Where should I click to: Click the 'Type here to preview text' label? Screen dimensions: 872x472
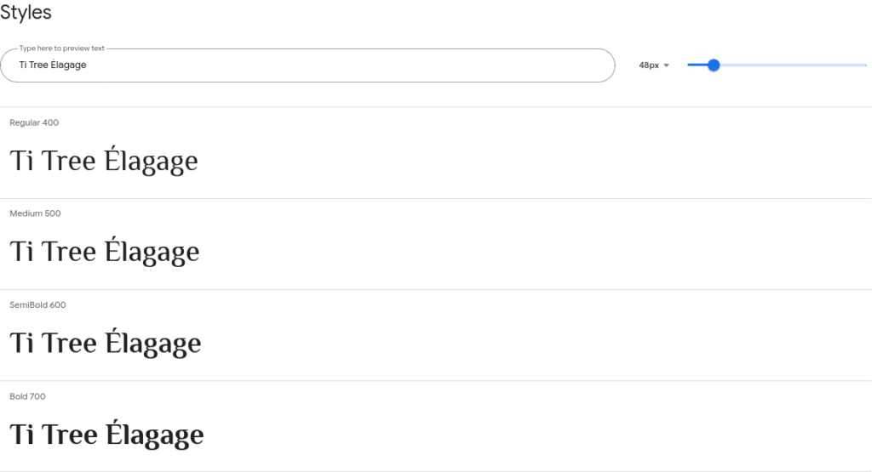tap(61, 48)
